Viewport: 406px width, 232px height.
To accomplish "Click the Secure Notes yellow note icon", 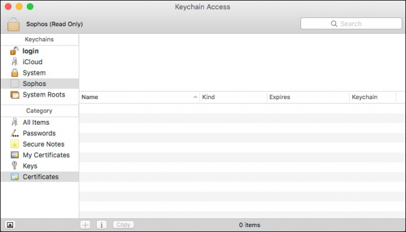I will (x=15, y=144).
